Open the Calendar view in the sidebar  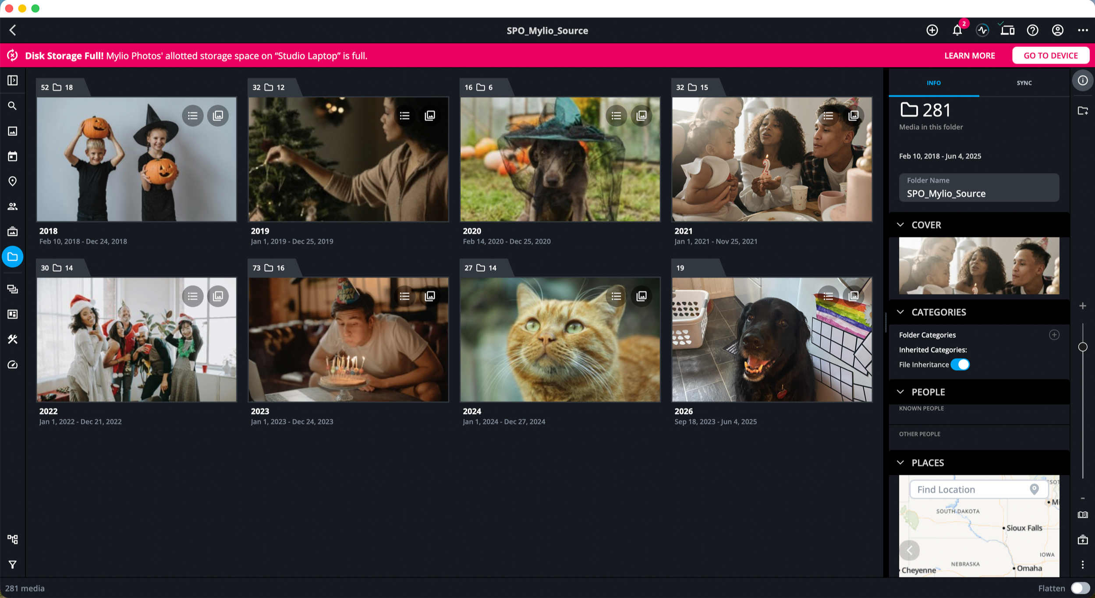12,156
